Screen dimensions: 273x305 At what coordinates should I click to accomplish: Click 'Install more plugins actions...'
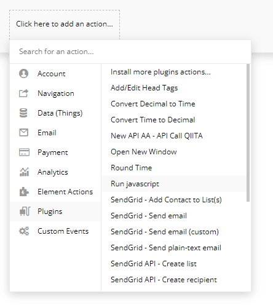(x=160, y=72)
